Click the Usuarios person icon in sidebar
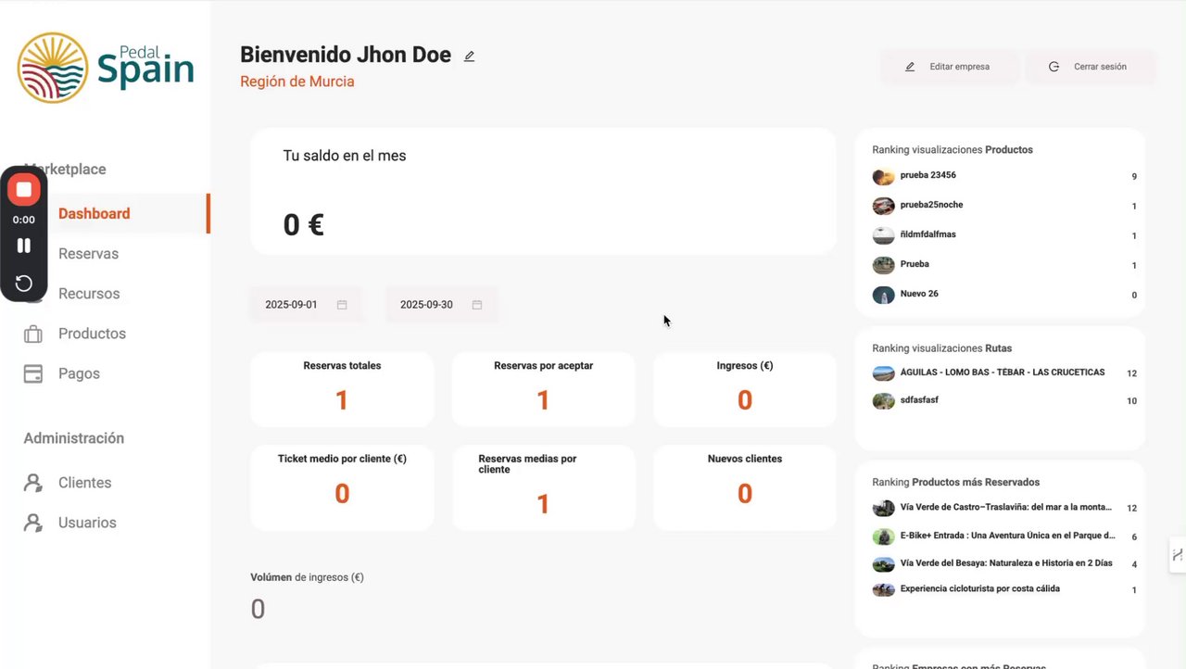1186x669 pixels. click(x=33, y=523)
